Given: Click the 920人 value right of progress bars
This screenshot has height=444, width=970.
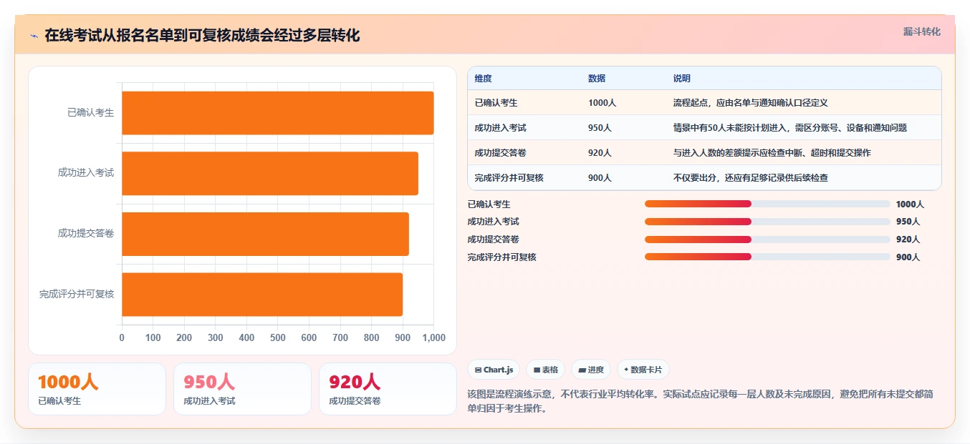Looking at the screenshot, I should coord(908,240).
